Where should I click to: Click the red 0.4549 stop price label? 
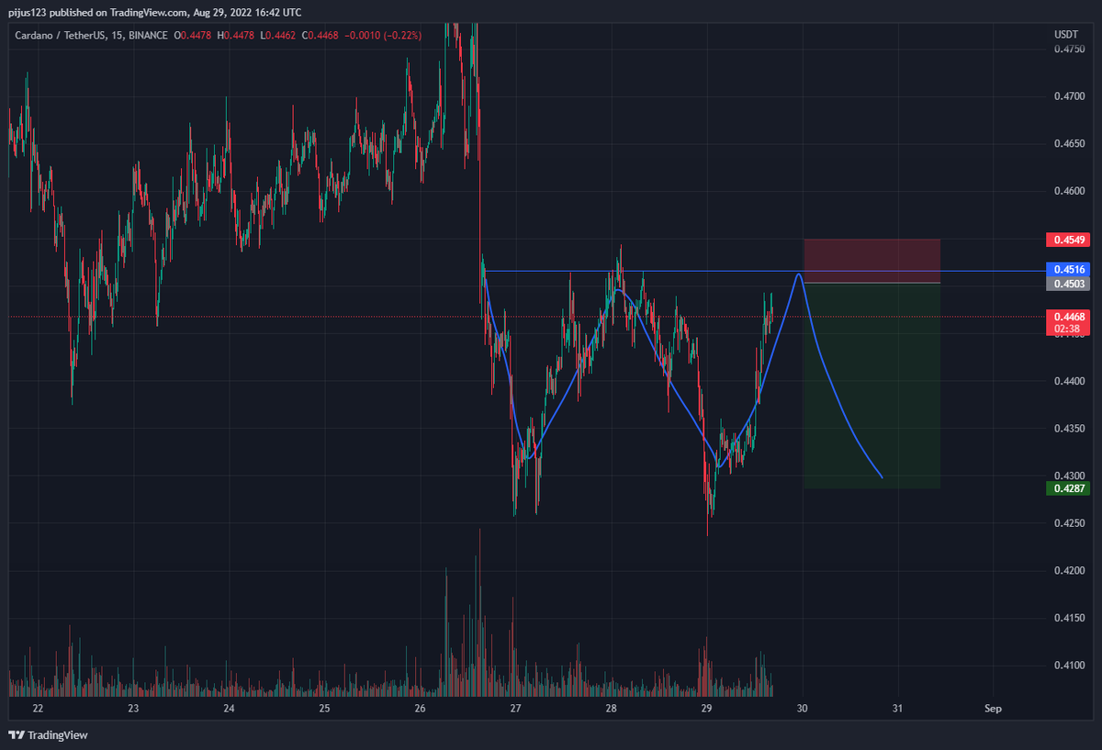tap(1069, 241)
